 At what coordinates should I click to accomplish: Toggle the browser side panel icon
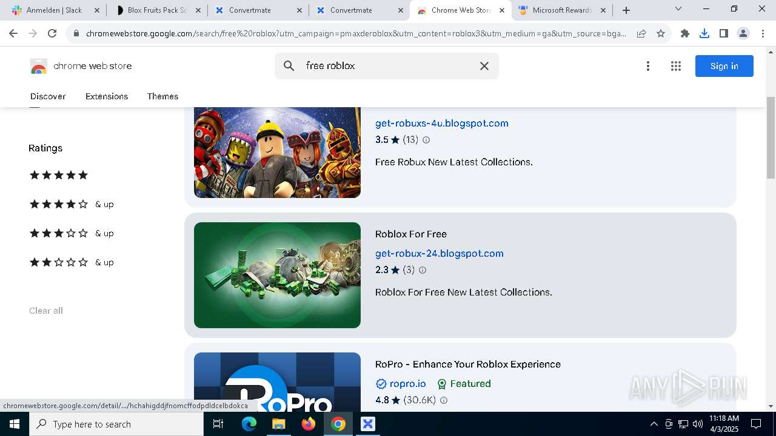[724, 33]
